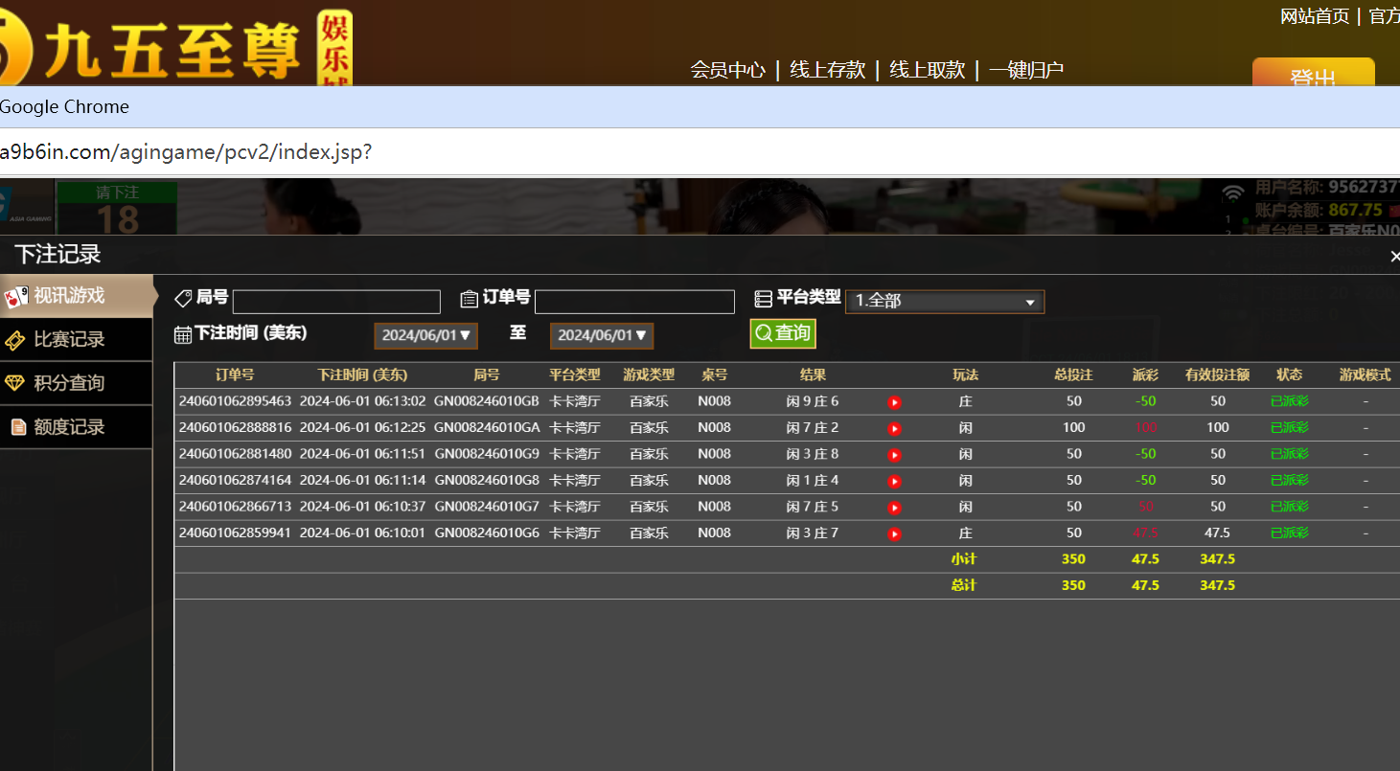Viewport: 1400px width, 771px height.
Task: Open the end date picker after 至
Action: point(601,335)
